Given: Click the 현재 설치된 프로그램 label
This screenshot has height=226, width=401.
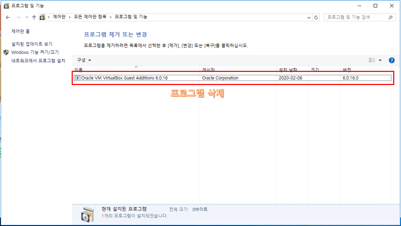Looking at the screenshot, I should (x=124, y=209).
